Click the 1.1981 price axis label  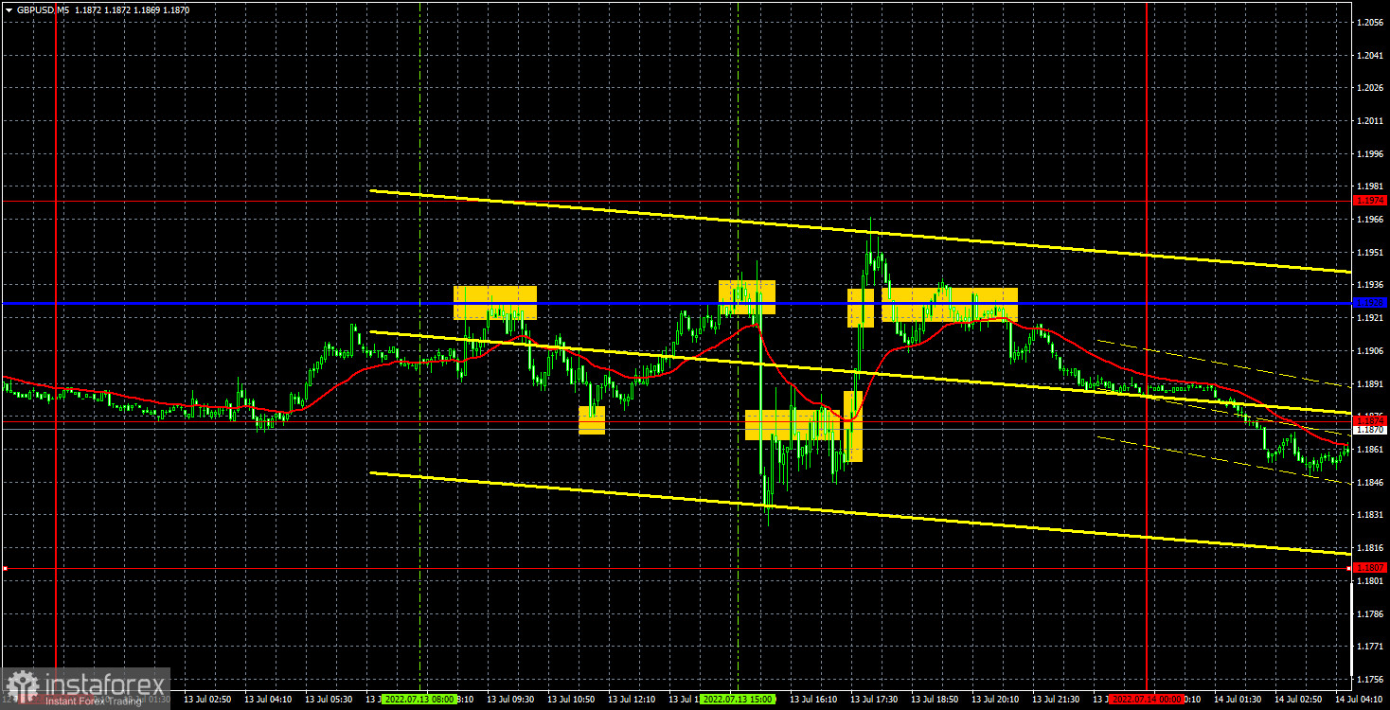point(1370,186)
